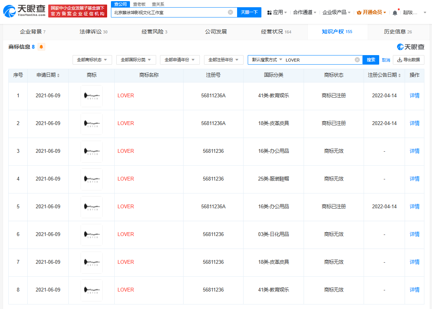
Task: Open the all registration year dropdown
Action: point(223,60)
